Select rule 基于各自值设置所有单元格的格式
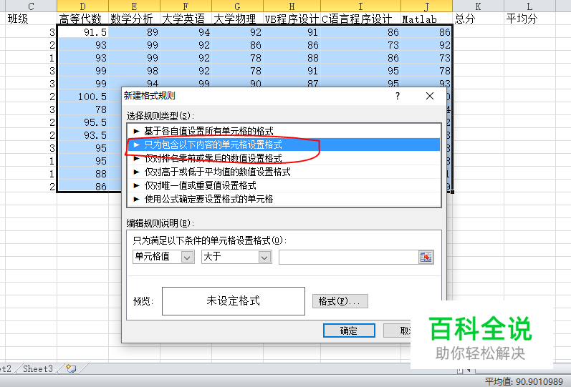The width and height of the screenshot is (571, 387). click(284, 131)
